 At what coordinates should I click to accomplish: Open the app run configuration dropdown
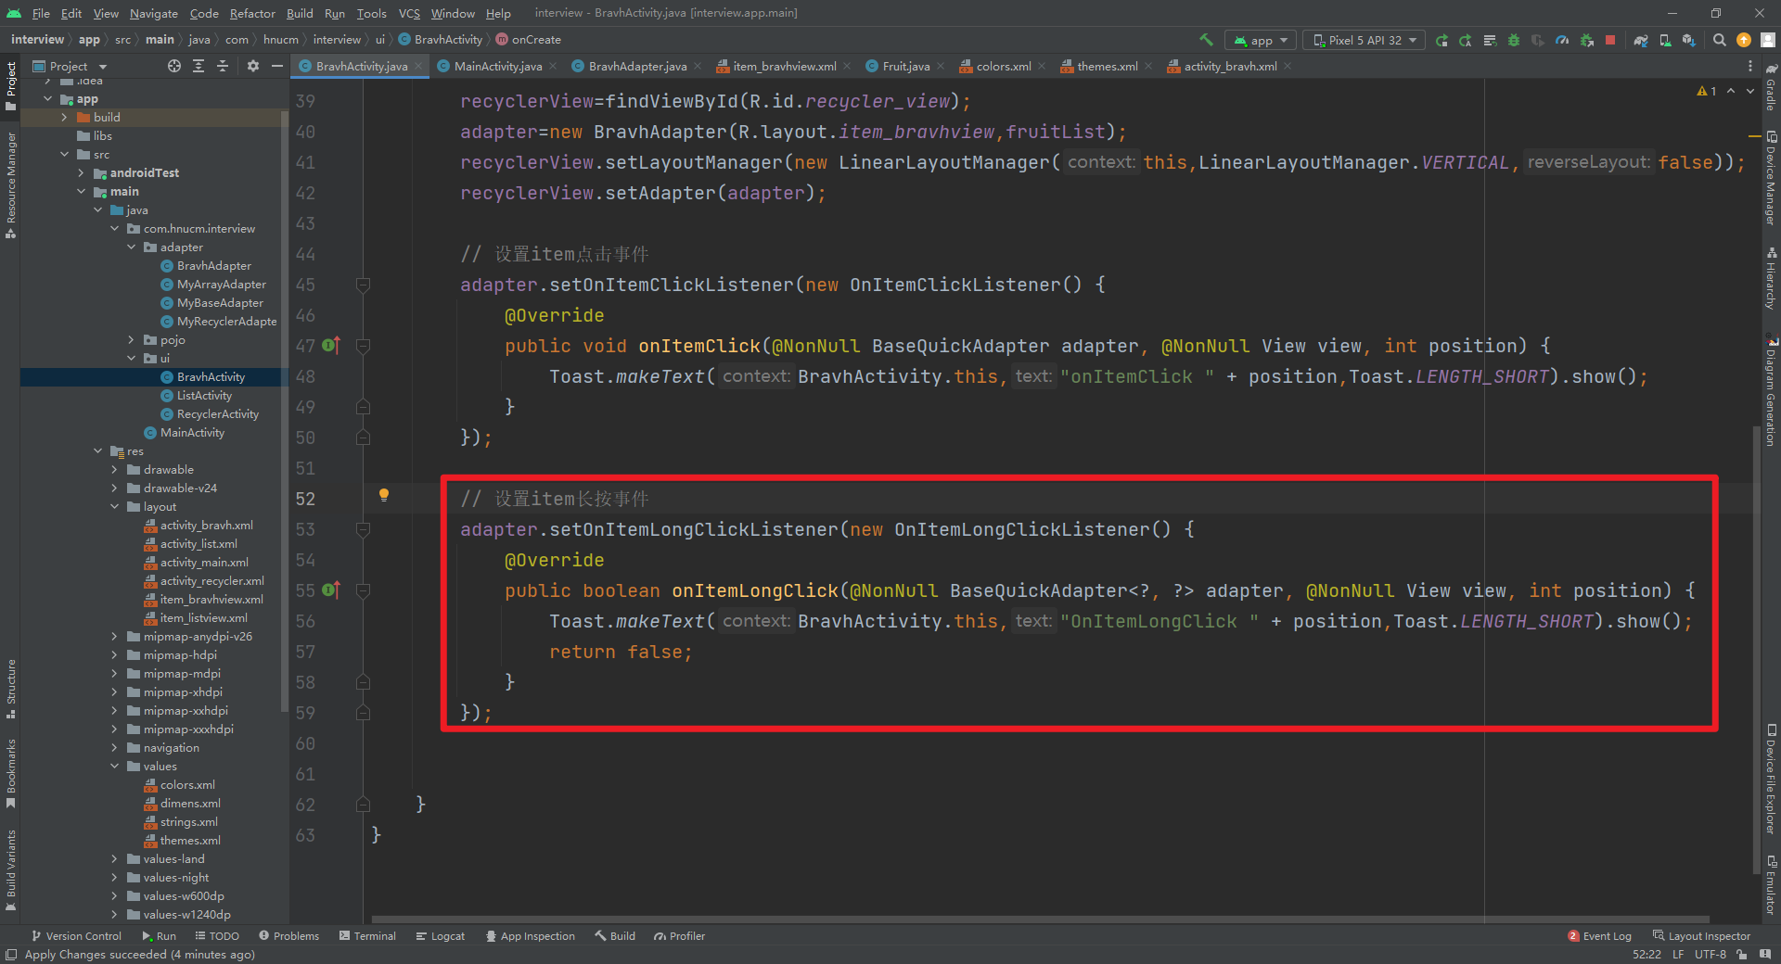pos(1261,40)
